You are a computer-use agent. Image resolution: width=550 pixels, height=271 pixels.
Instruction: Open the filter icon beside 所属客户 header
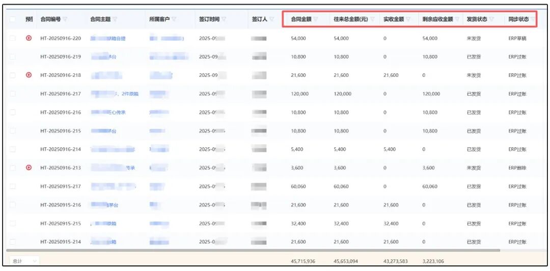pyautogui.click(x=174, y=19)
